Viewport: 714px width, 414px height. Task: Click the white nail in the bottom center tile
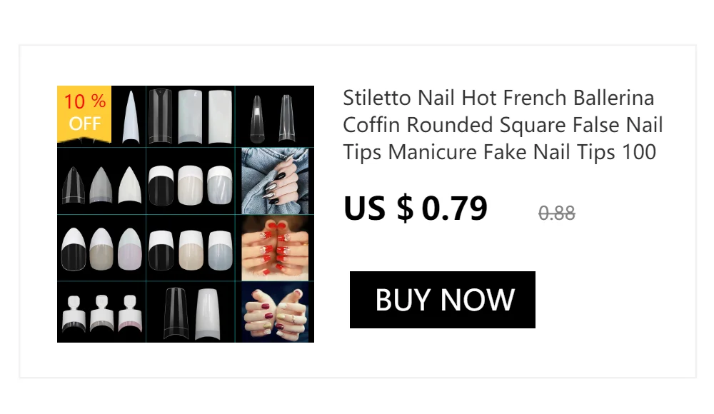207,314
